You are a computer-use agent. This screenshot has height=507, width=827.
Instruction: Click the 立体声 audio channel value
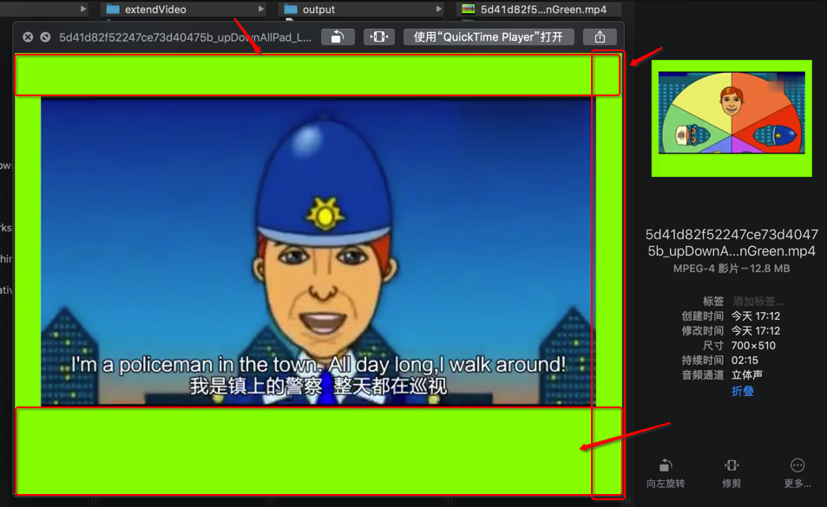(x=747, y=375)
